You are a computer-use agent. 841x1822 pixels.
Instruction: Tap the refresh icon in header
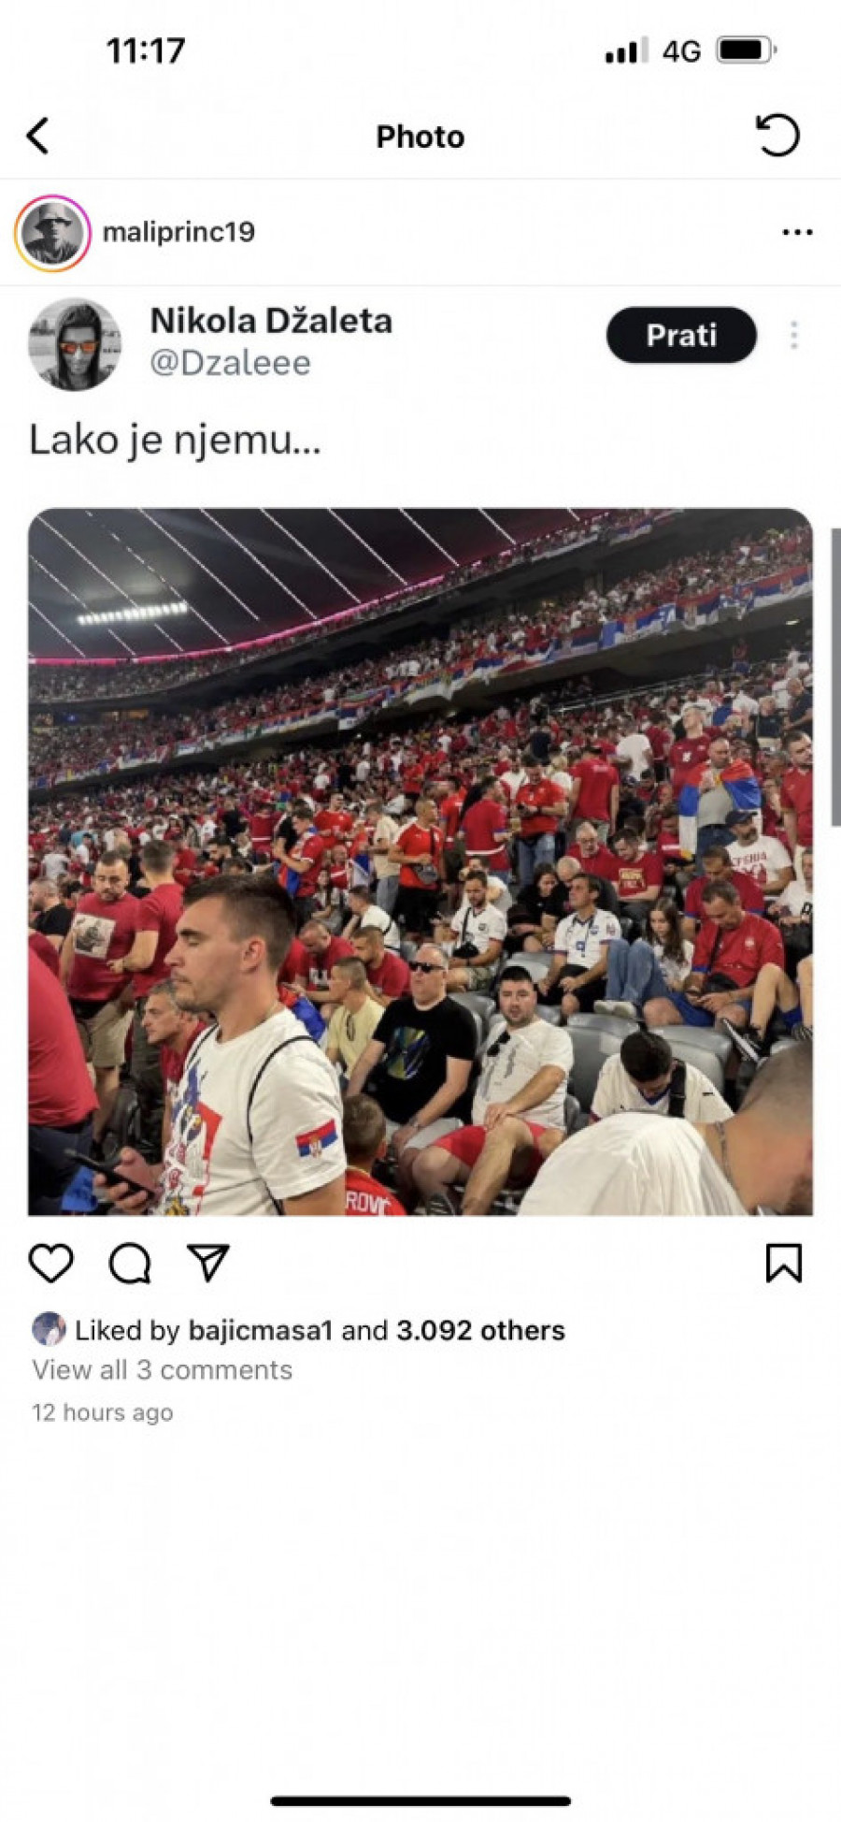pos(777,136)
